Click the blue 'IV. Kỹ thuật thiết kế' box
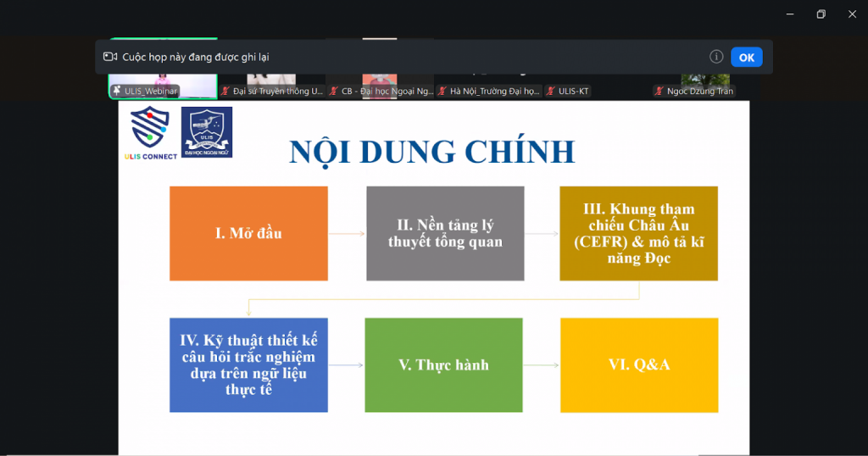Viewport: 868px width, 456px height. point(248,364)
